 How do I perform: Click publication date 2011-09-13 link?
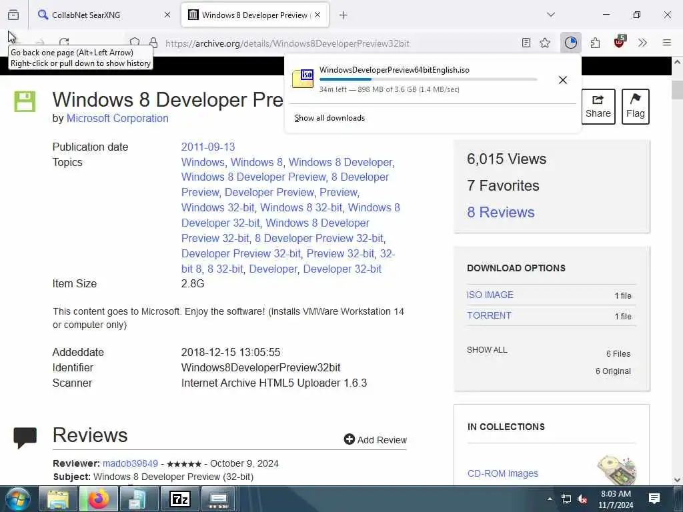pos(208,147)
